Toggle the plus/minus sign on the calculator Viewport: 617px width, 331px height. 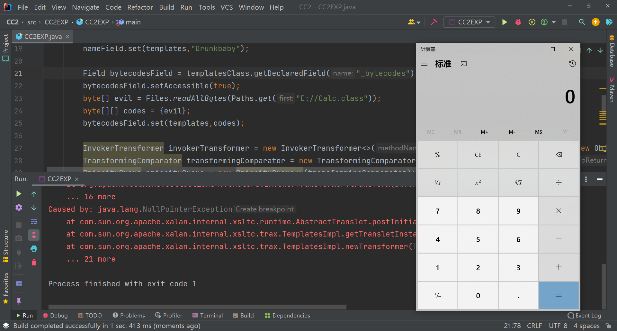pos(437,295)
